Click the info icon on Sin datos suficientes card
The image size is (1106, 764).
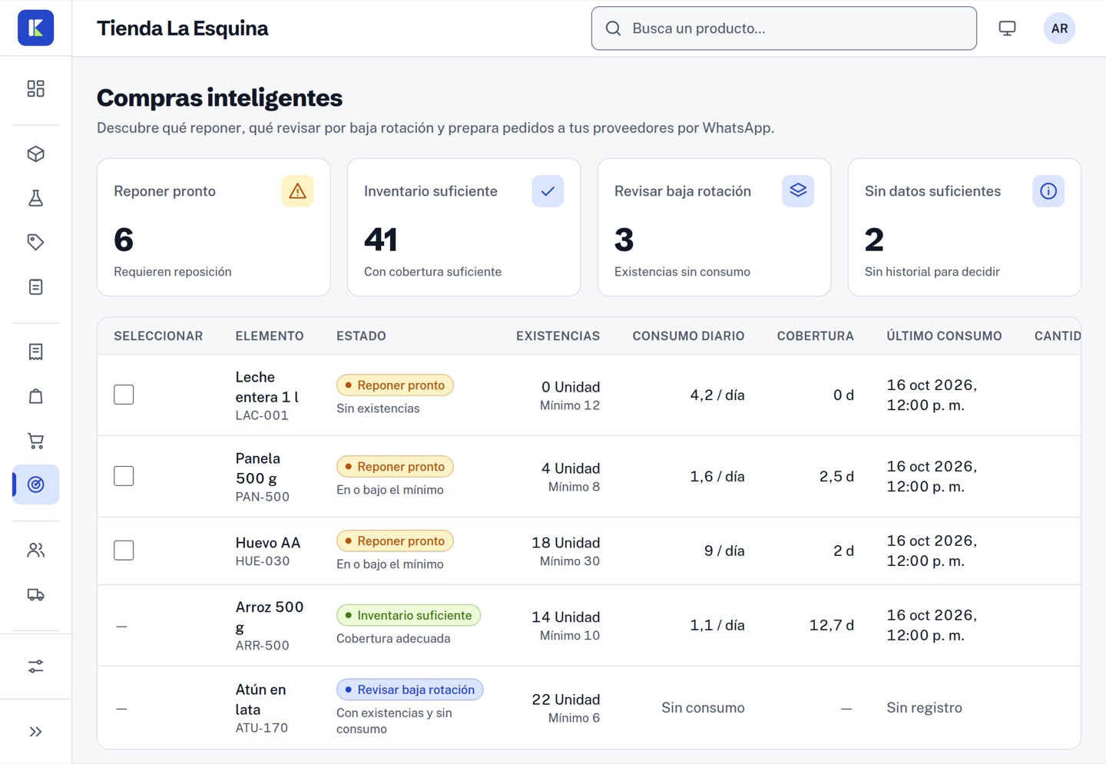[x=1048, y=191]
